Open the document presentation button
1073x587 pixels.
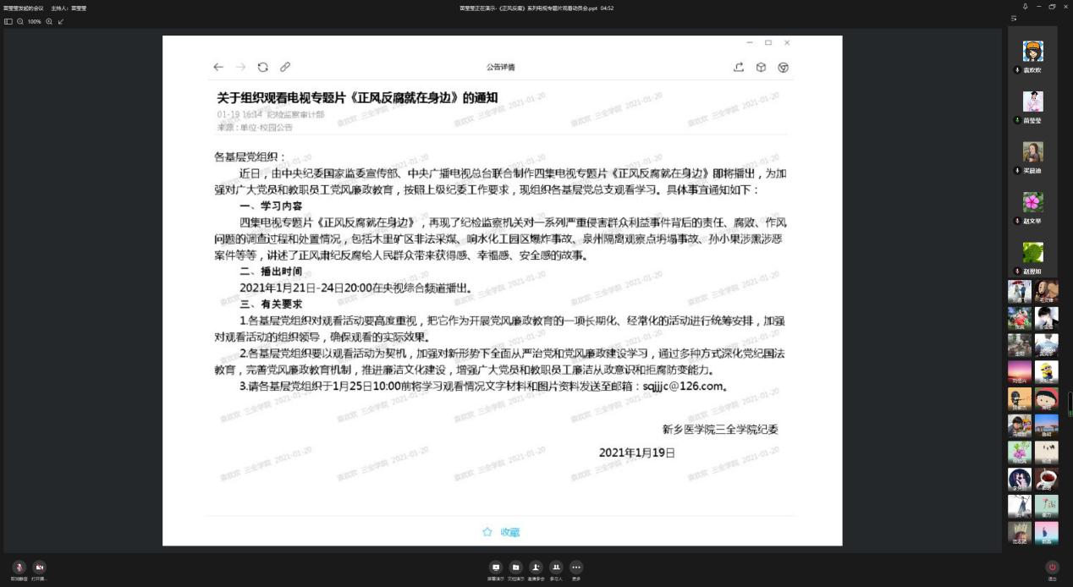(x=515, y=568)
